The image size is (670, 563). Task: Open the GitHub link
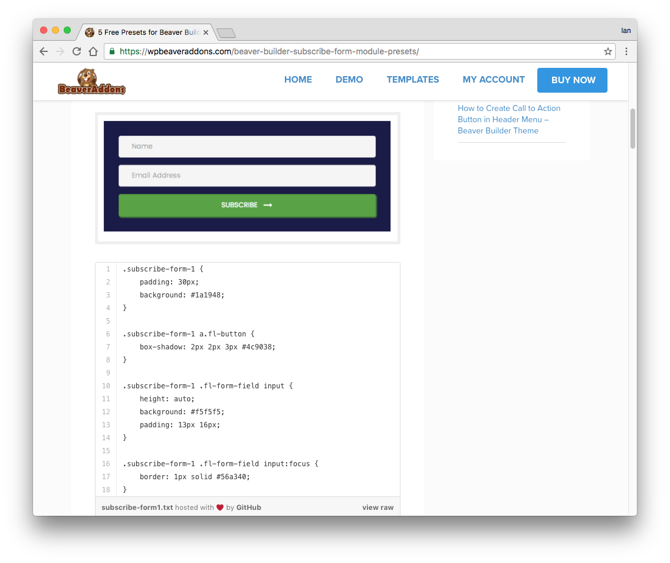(249, 508)
